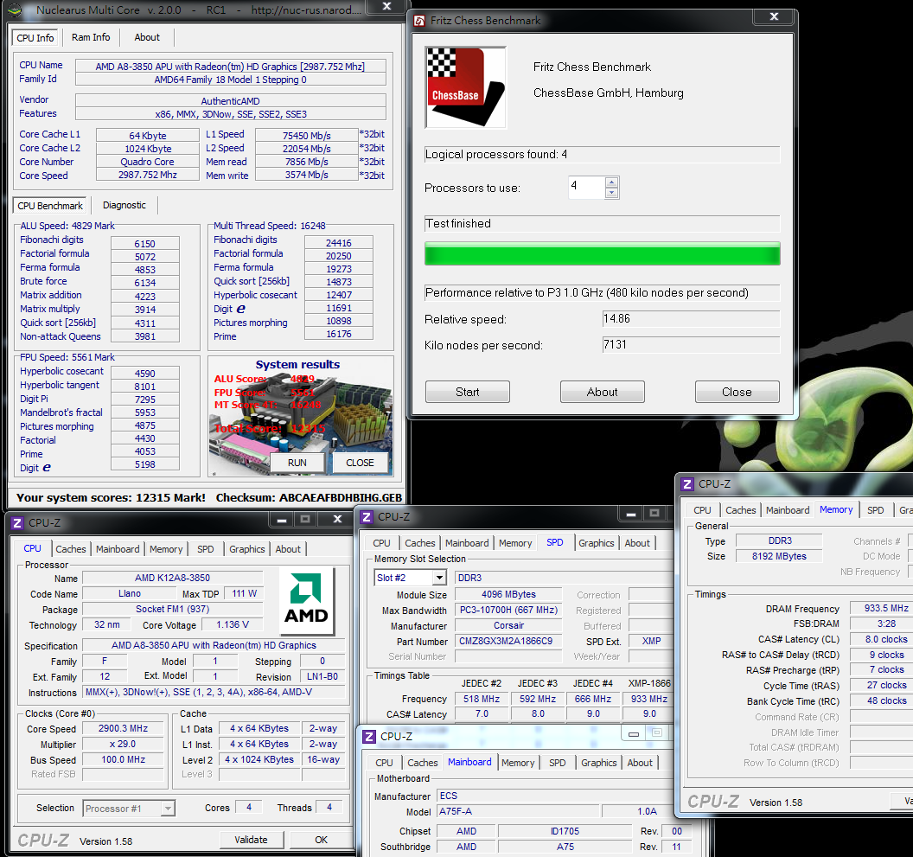Go to Mainboard tab in CPU-Z Memory window
The image size is (913, 857).
coord(788,509)
